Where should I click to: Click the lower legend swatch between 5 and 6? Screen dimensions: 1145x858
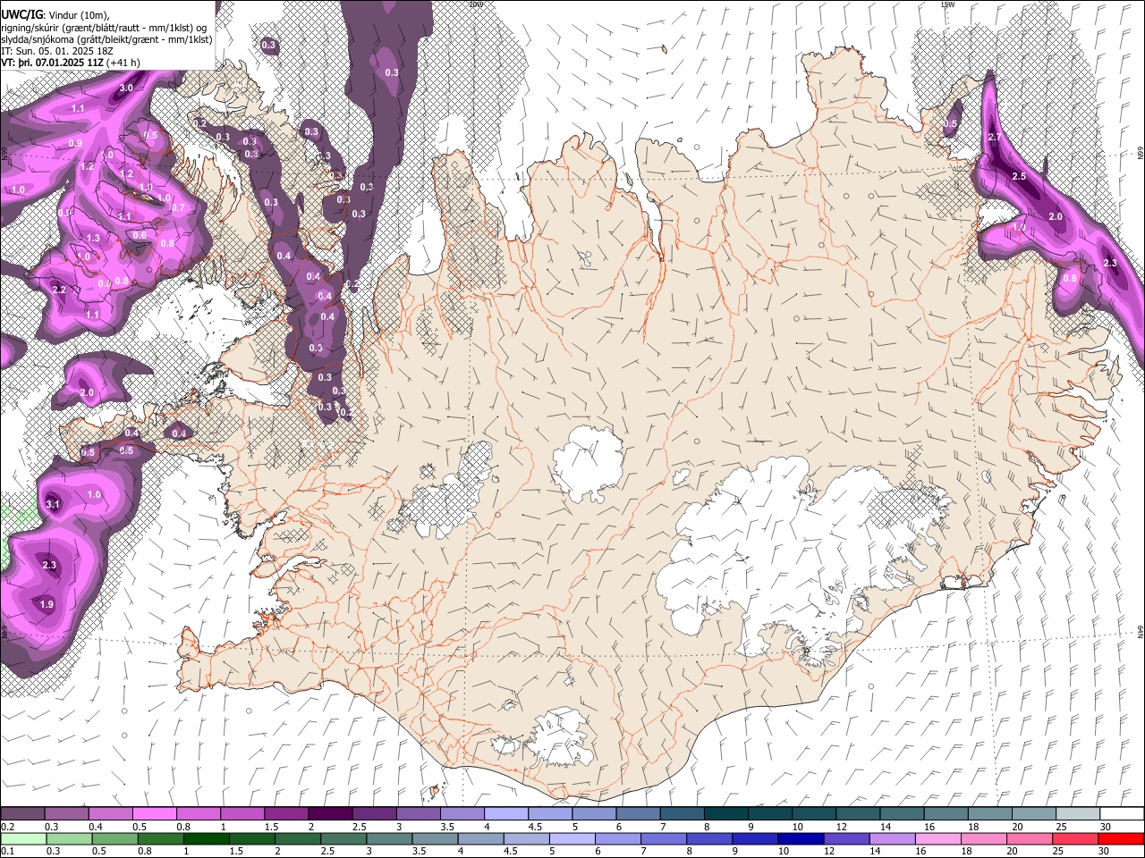click(572, 838)
